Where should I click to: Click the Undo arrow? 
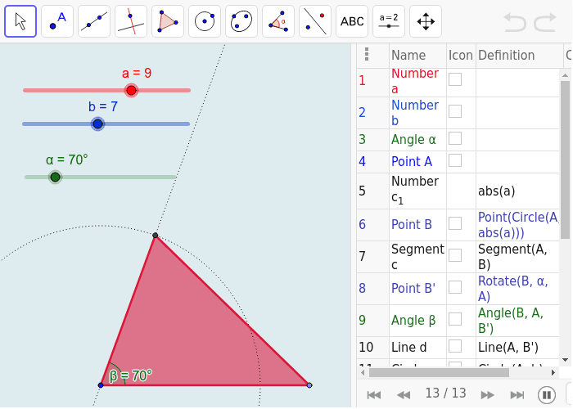pyautogui.click(x=515, y=22)
